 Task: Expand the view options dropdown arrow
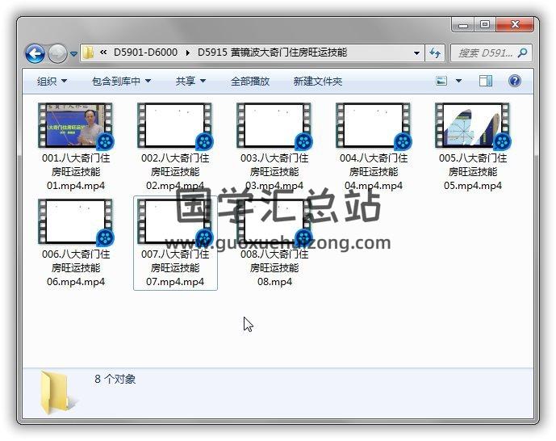459,82
